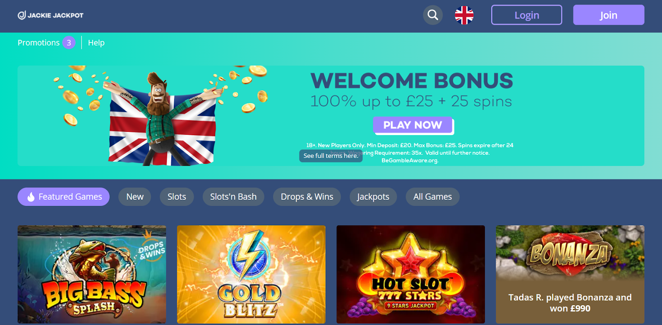Click the PLAY NOW banner button
662x325 pixels.
pos(413,125)
